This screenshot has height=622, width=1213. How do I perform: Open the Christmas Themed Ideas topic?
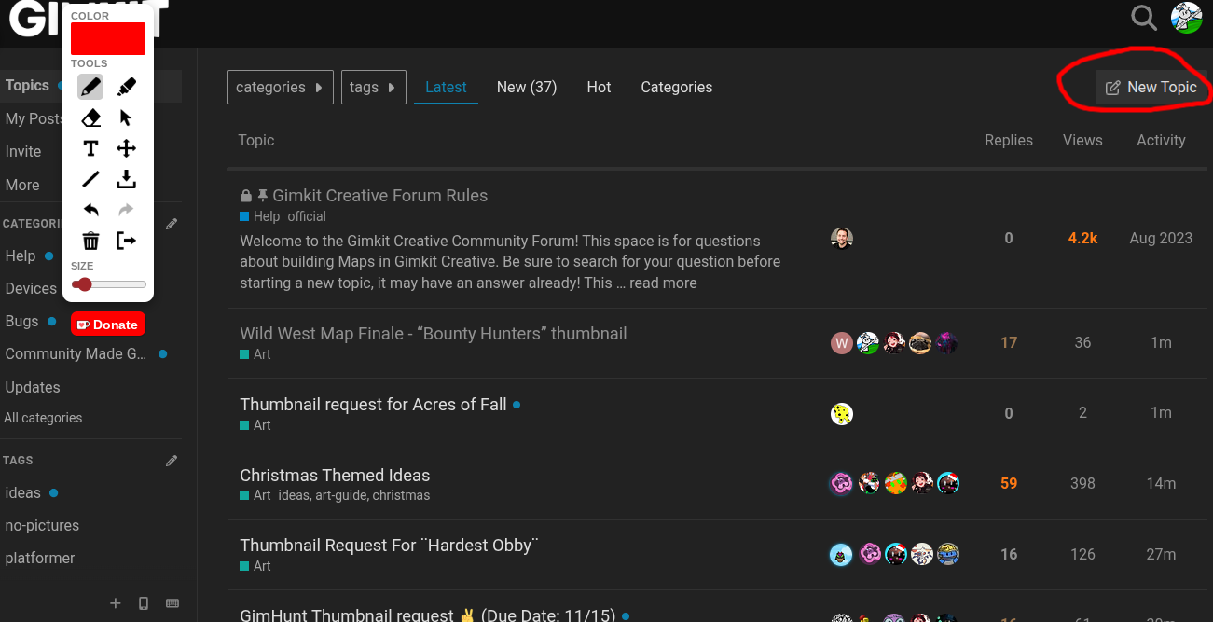point(335,475)
